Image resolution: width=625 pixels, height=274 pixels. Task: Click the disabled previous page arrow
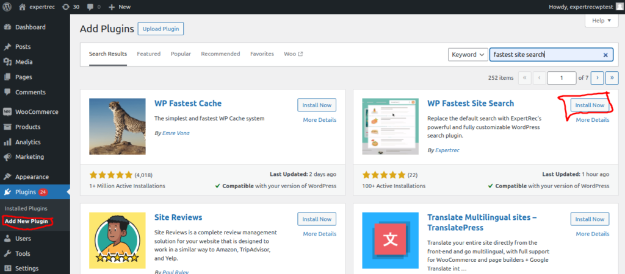tap(539, 78)
